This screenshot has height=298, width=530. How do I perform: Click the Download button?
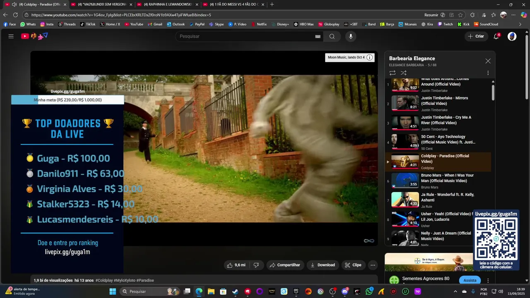[323, 265]
